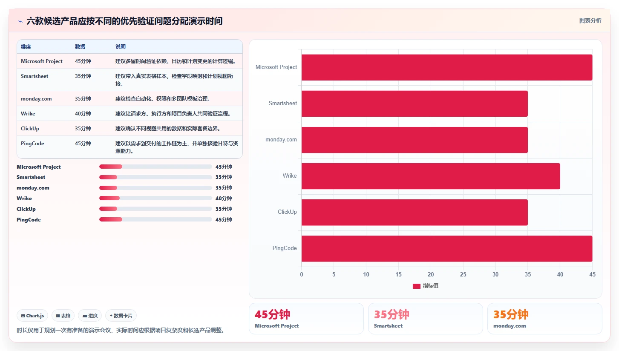Screen dimensions: 619x351
Task: Click the page title about 六款候选产品
Action: [124, 21]
